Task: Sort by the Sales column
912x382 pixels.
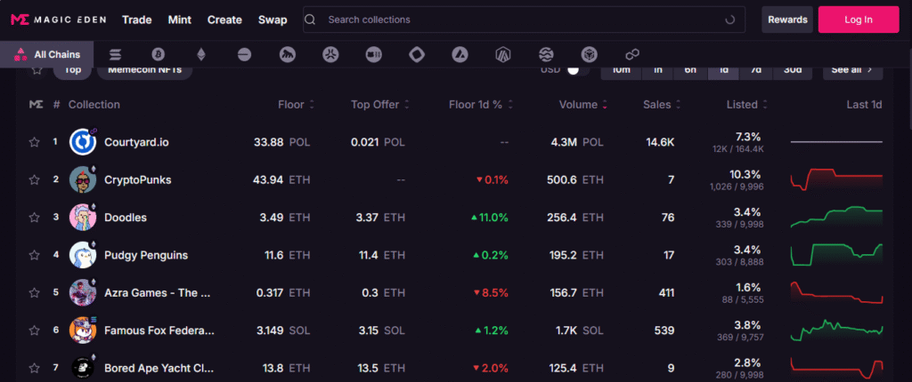Action: coord(662,105)
